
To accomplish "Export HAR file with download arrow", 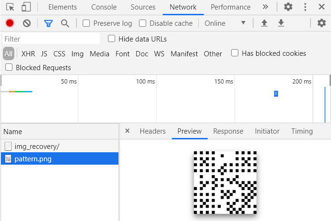I will pyautogui.click(x=281, y=23).
